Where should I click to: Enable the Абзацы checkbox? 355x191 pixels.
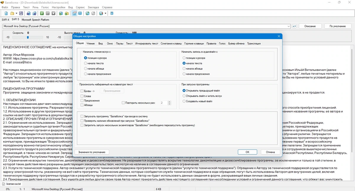(82, 105)
